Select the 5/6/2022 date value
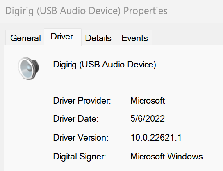The image size is (223, 171). (148, 118)
